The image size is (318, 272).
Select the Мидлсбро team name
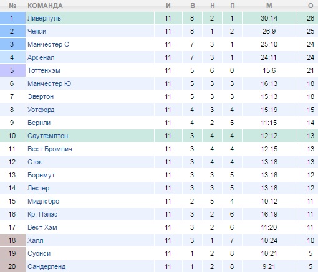[44, 201]
